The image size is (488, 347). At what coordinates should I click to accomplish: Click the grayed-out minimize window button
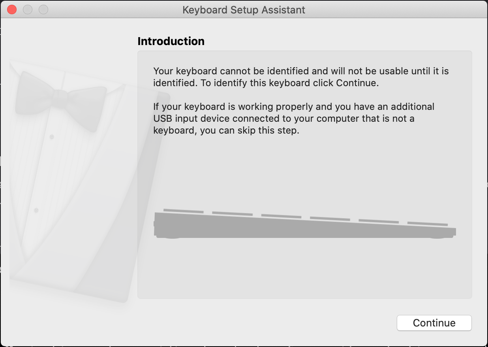pyautogui.click(x=28, y=9)
